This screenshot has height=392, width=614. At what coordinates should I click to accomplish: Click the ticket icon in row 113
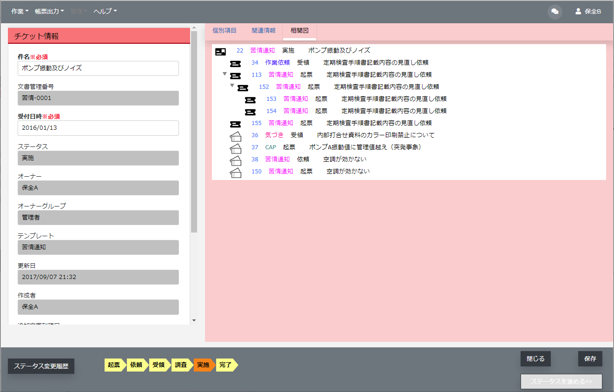[x=235, y=76]
